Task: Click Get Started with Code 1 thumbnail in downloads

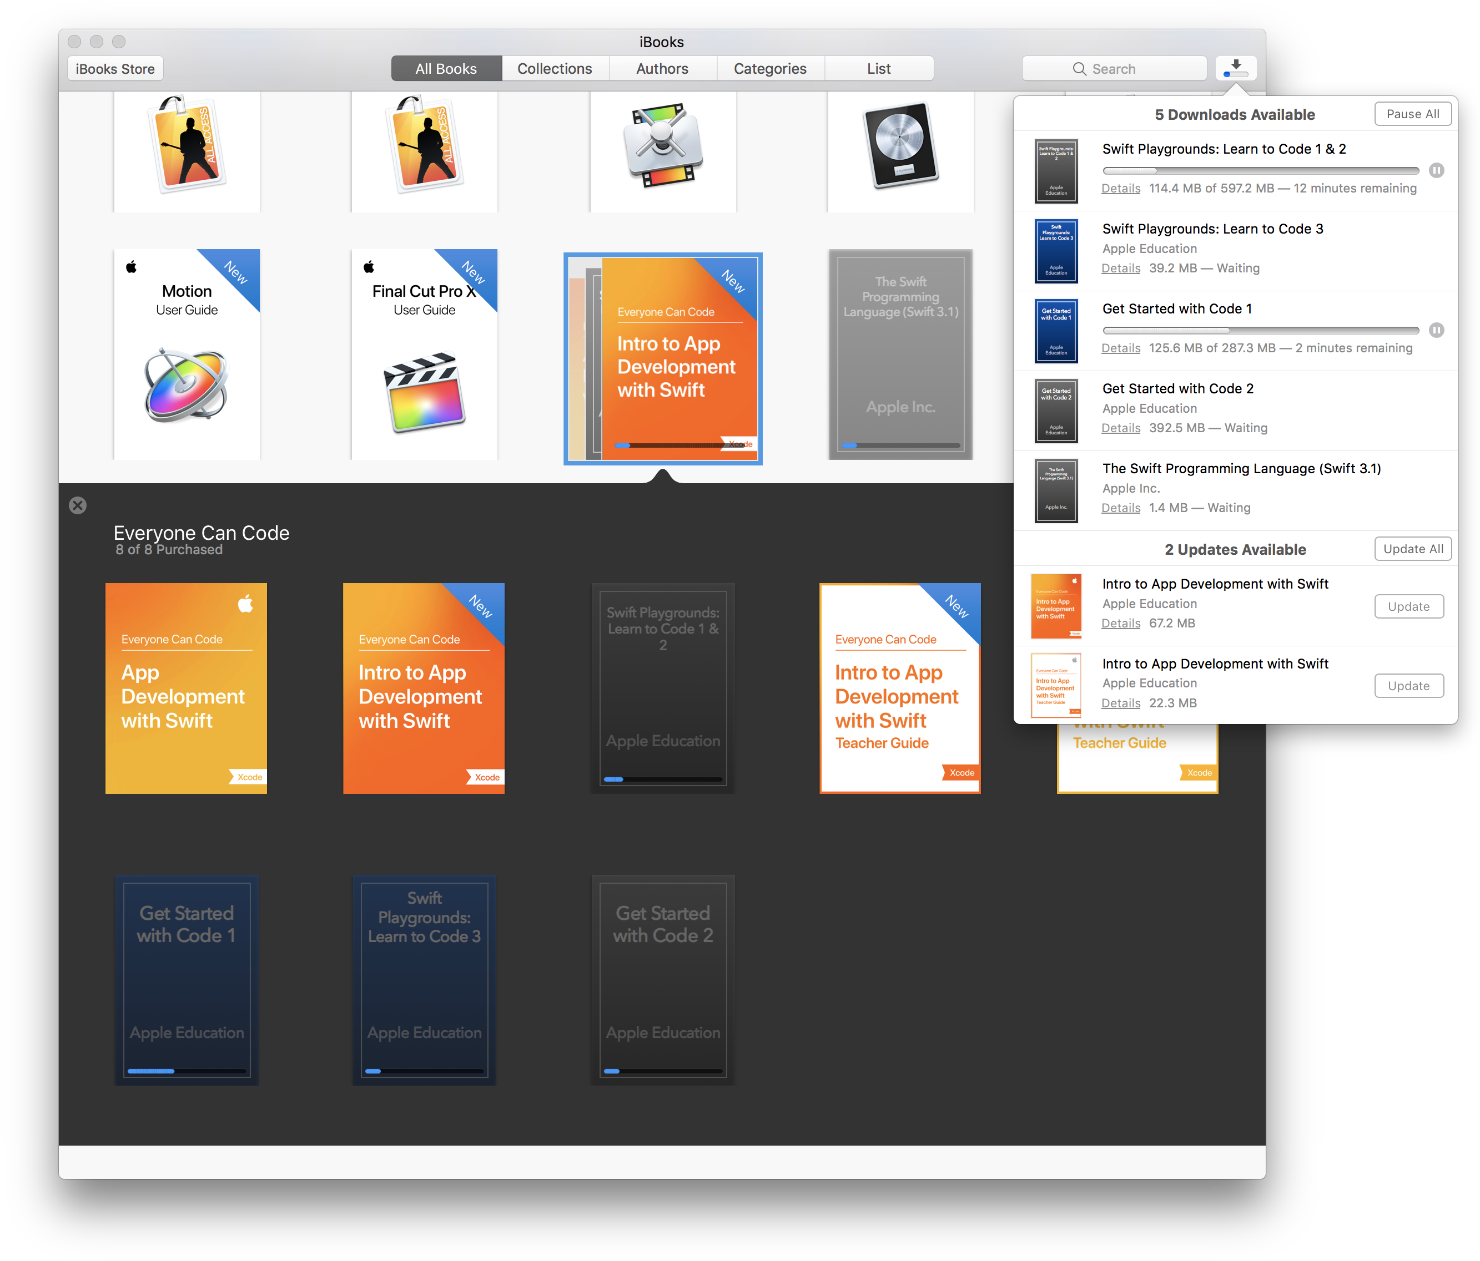Action: [1056, 331]
